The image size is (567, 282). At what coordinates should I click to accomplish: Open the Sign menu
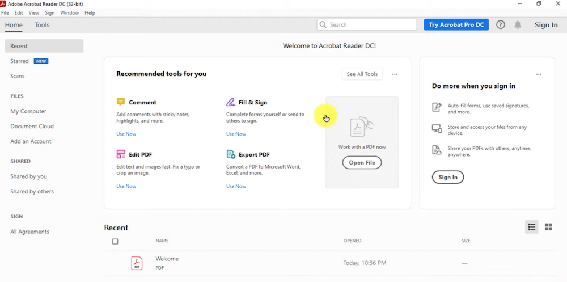(50, 12)
